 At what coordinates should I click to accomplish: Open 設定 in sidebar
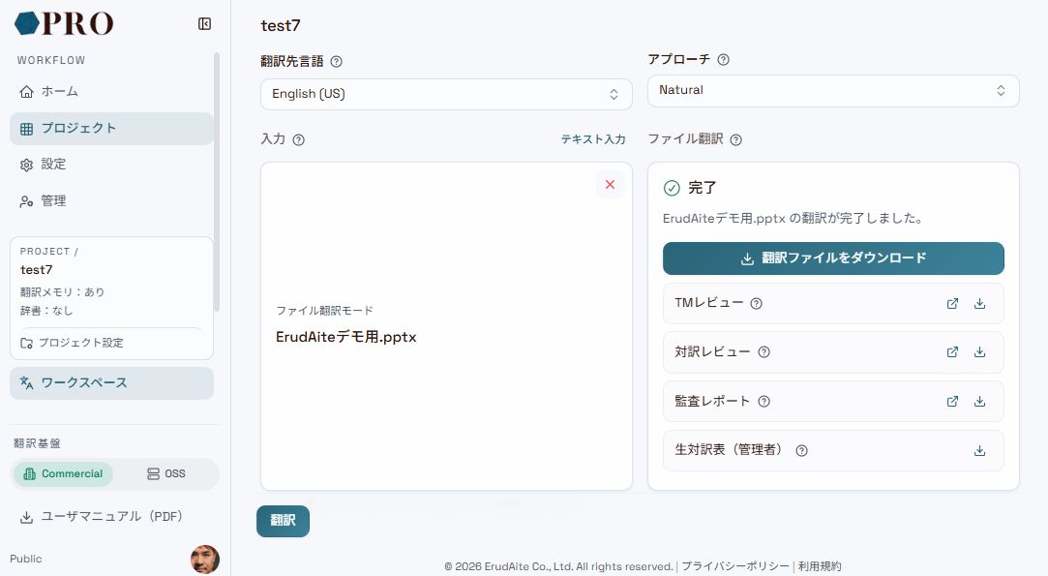pos(111,165)
